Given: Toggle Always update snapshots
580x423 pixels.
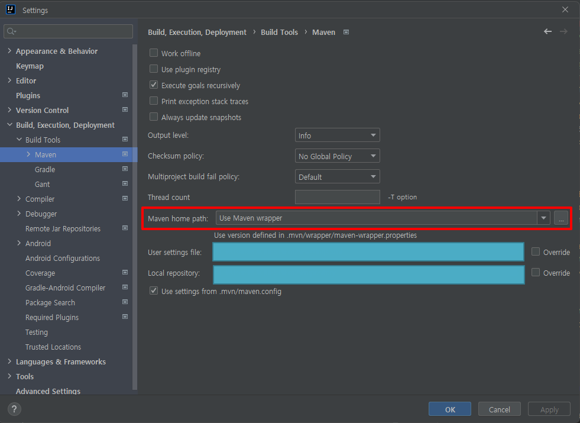Looking at the screenshot, I should (154, 117).
